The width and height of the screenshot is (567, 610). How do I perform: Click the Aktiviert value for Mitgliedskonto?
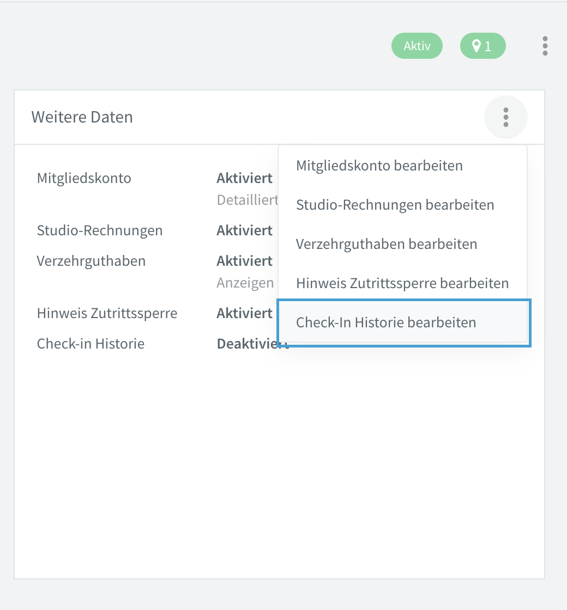tap(245, 178)
